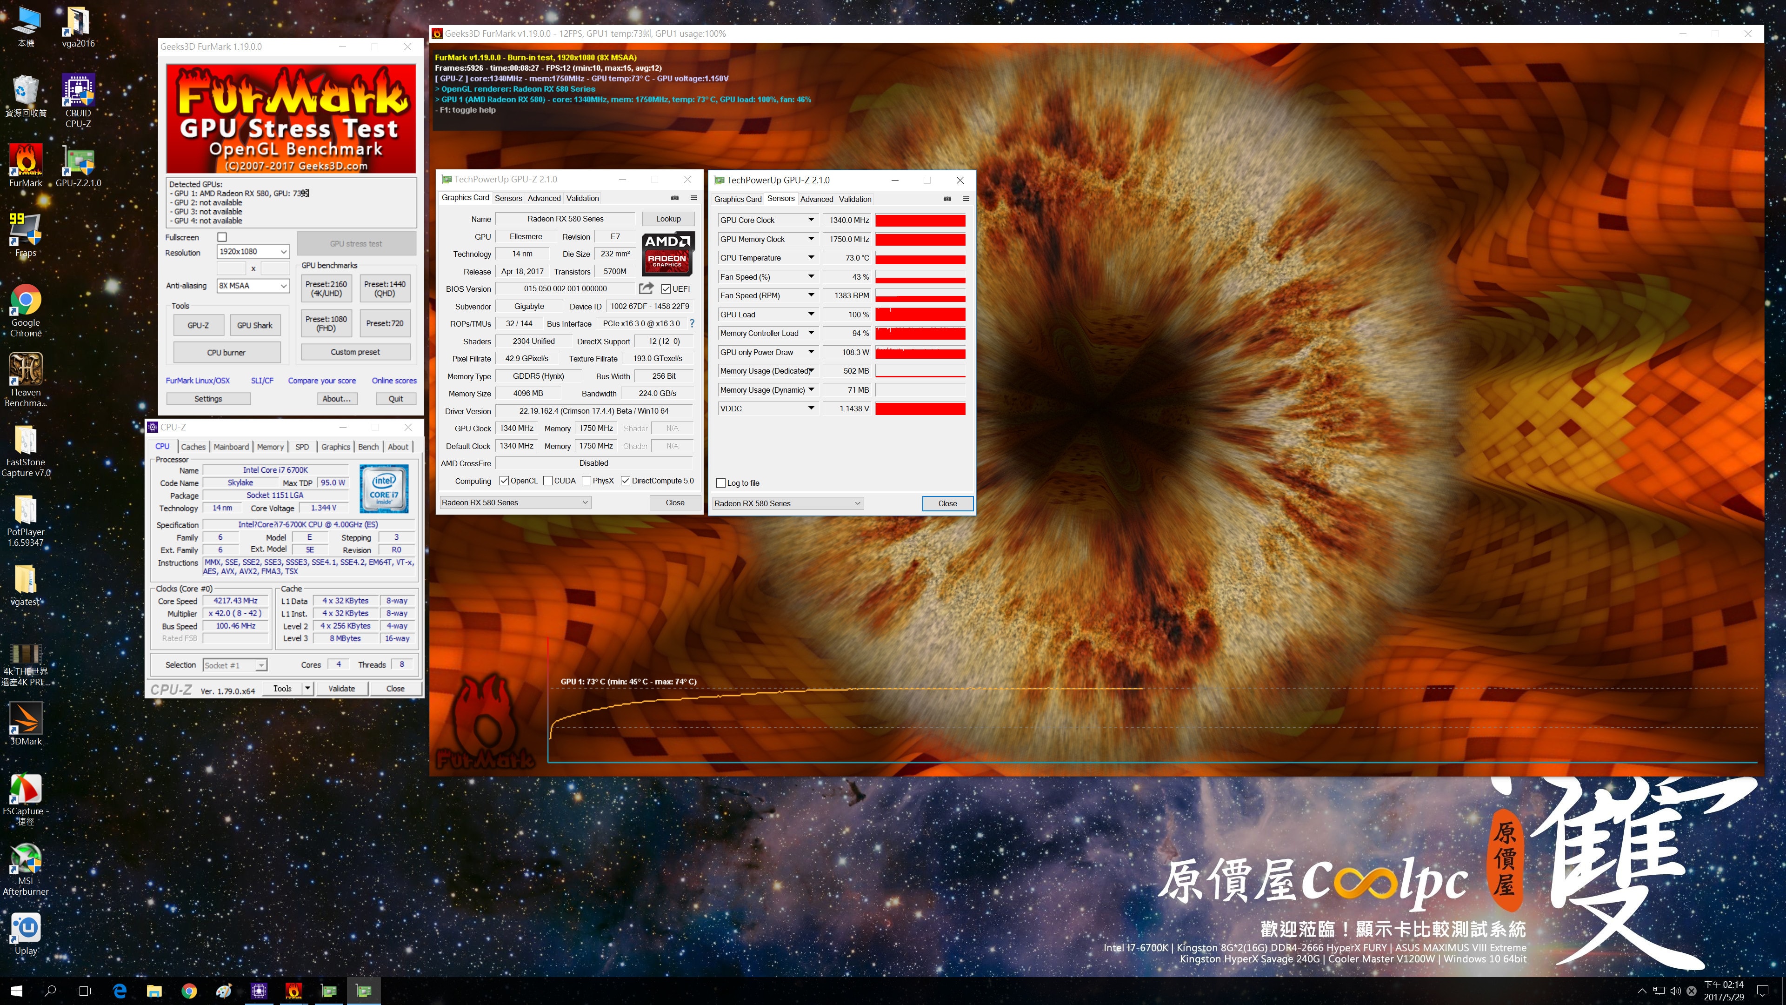Click the FurMark Settings button
This screenshot has height=1005, width=1786.
pos(208,399)
